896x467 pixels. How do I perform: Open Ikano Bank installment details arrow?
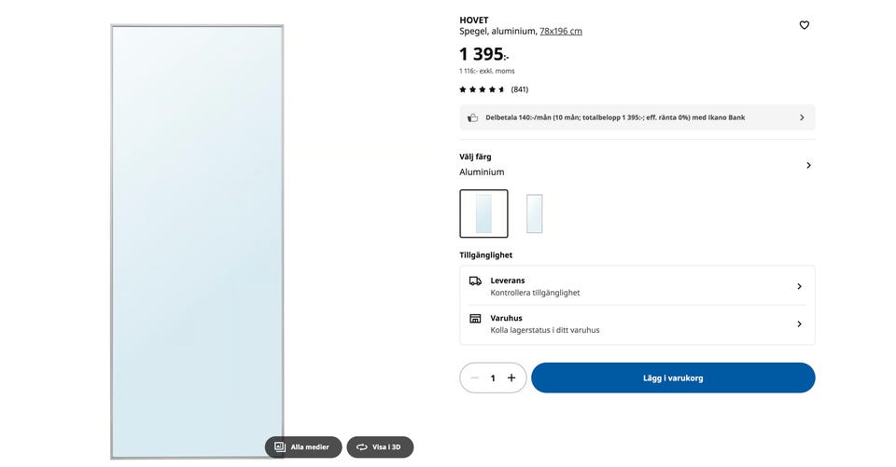point(802,117)
